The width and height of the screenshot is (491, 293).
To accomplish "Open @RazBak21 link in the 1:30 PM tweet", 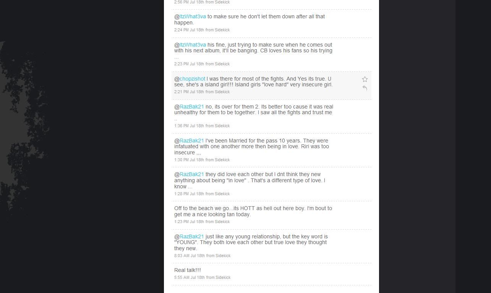I will [192, 141].
